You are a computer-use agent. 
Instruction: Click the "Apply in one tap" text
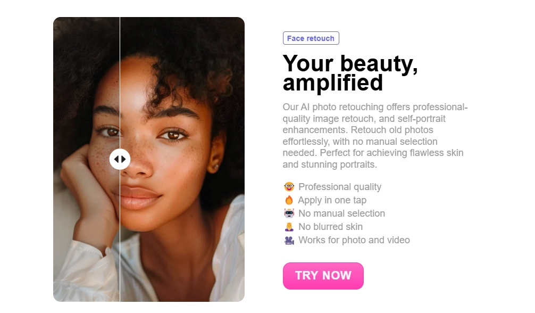pos(332,200)
